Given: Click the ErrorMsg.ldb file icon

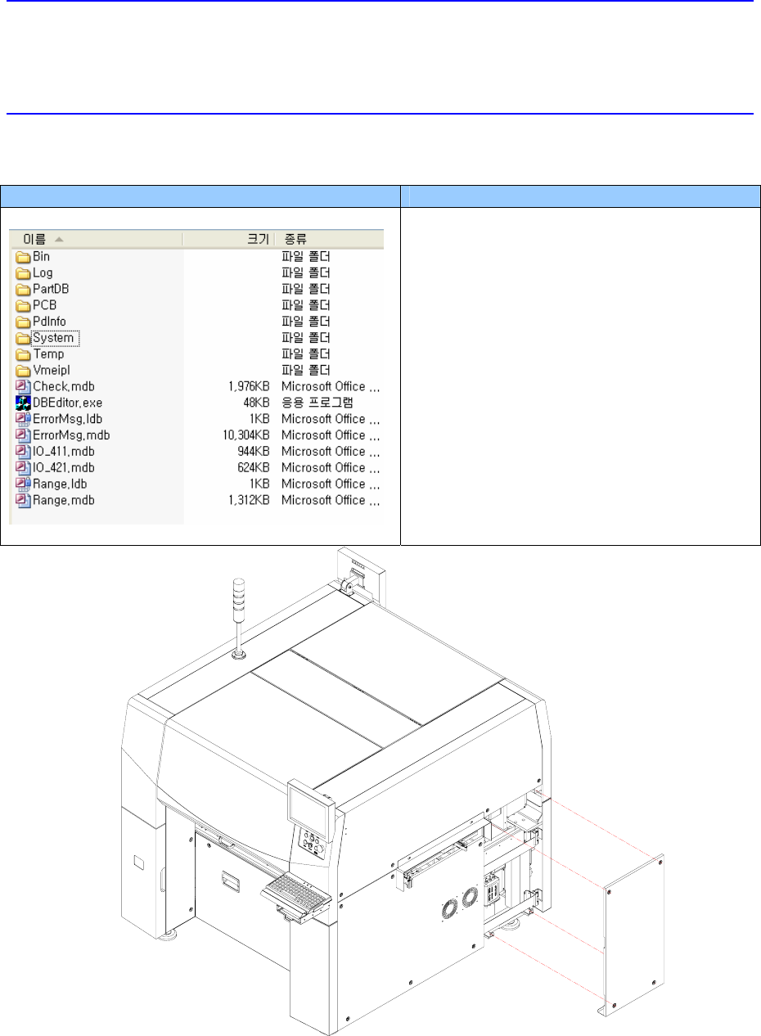Looking at the screenshot, I should point(23,419).
